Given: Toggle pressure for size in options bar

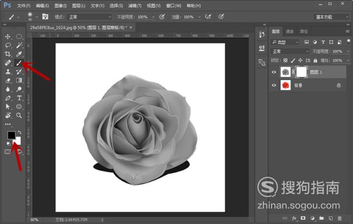Looking at the screenshot, I should pos(221,17).
